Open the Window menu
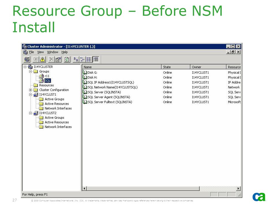The height and width of the screenshot is (208, 277). point(53,52)
